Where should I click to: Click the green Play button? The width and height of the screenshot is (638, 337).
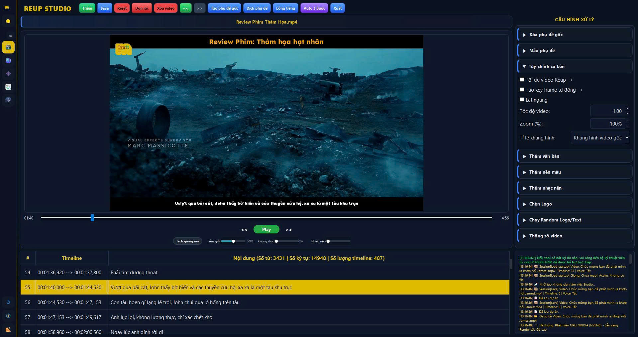pyautogui.click(x=266, y=229)
